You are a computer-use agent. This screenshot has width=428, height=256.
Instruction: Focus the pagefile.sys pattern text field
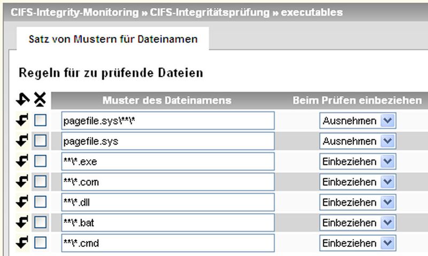[x=168, y=141]
